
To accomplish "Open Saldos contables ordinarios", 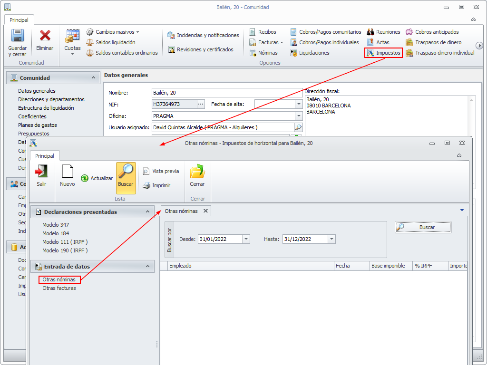I will click(122, 53).
